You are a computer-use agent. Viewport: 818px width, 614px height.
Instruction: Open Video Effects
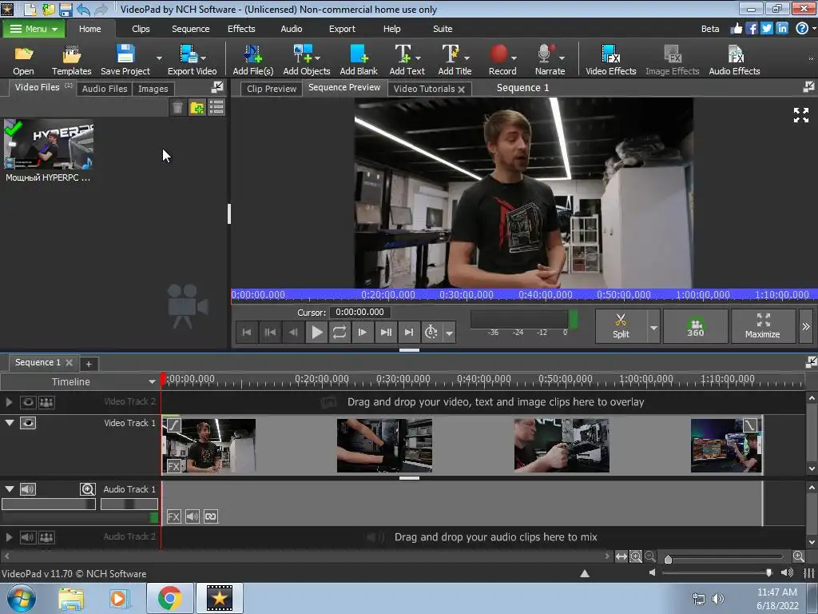[x=610, y=60]
